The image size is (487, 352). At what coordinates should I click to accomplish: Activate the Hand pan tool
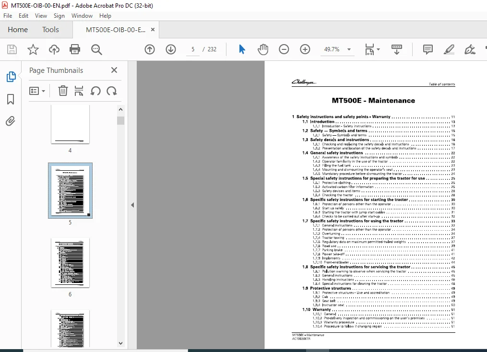pyautogui.click(x=263, y=49)
